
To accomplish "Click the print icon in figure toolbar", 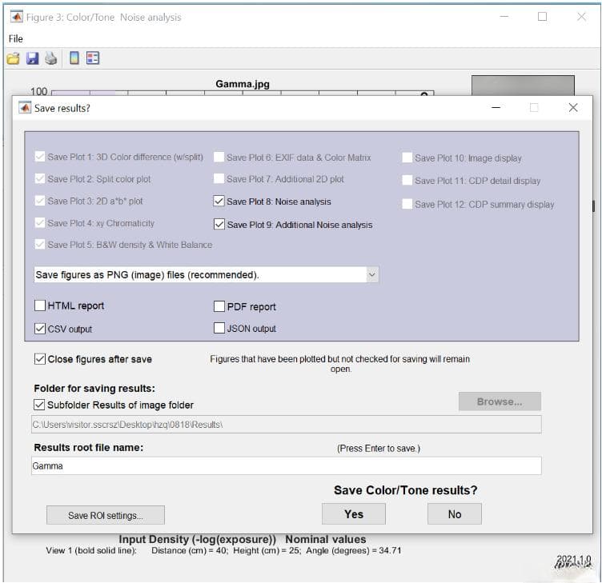I will 51,58.
